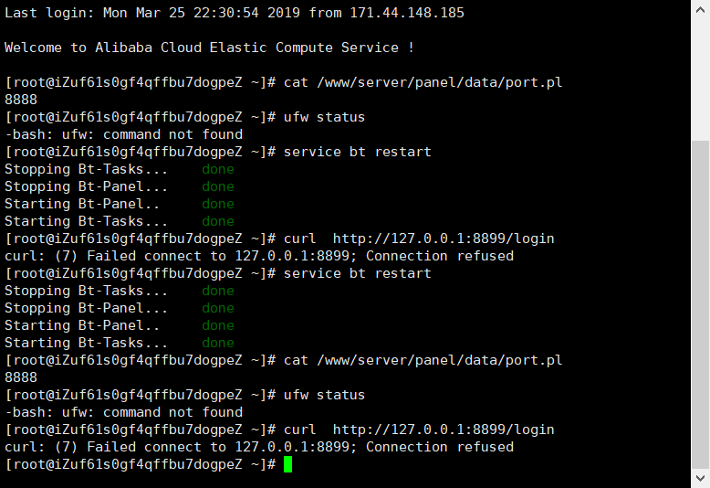This screenshot has width=710, height=488.
Task: Click the 'Welcome to Alibaba Cloud Elastic Compute Service' text
Action: pos(202,48)
